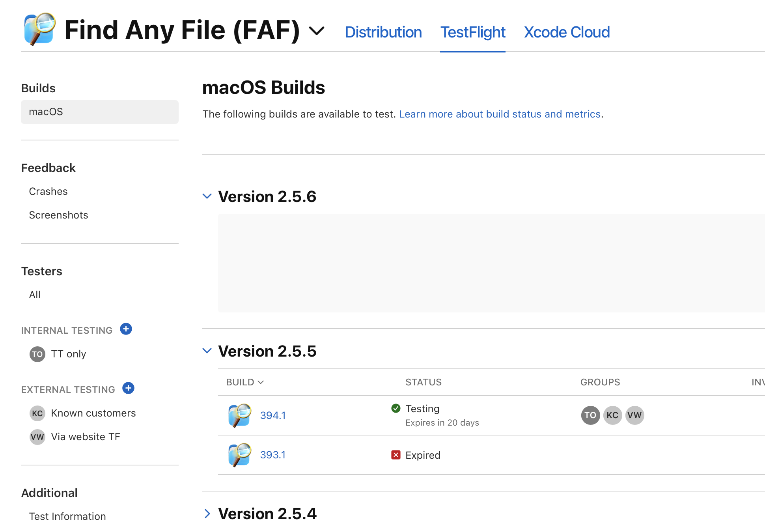Click the VW avatar beside Via website TF
This screenshot has width=765, height=527.
[37, 437]
